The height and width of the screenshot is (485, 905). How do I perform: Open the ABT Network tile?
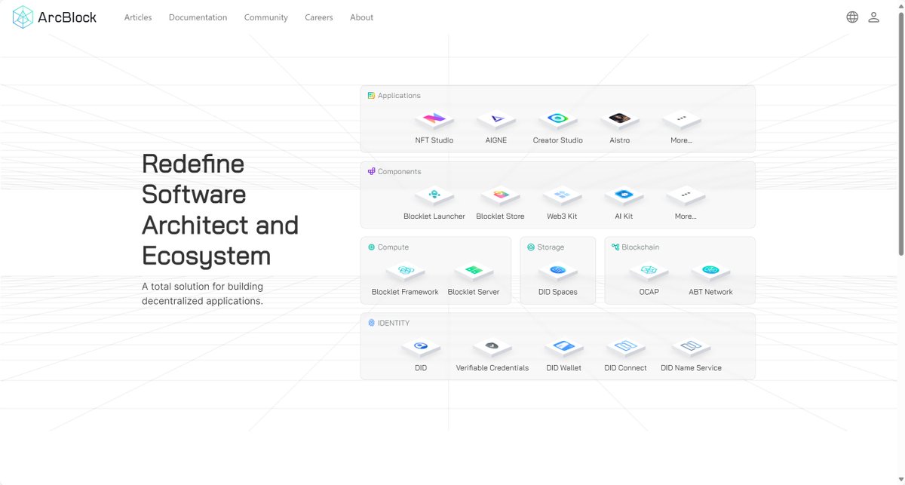click(x=710, y=278)
